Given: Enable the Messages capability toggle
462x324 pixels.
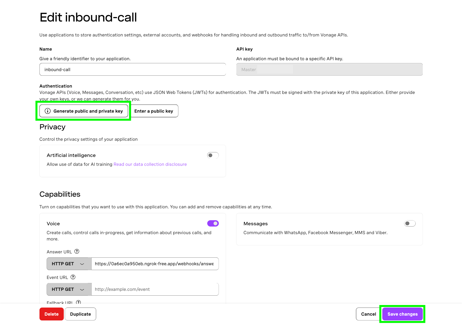Looking at the screenshot, I should [x=410, y=223].
